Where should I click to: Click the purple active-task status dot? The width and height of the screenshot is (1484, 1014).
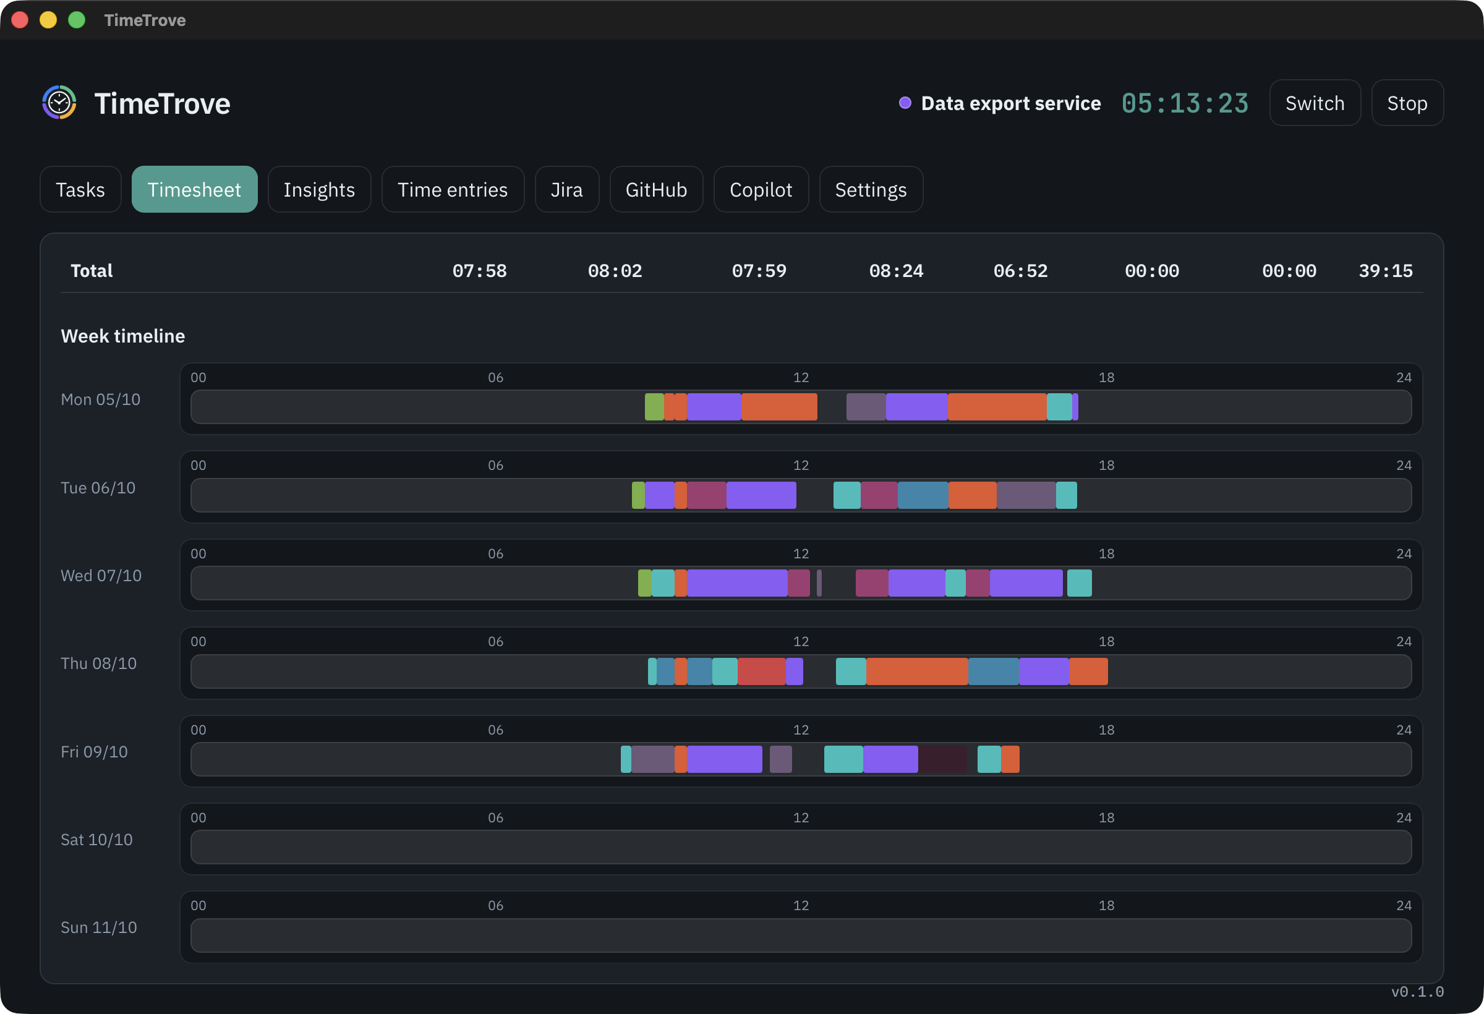pyautogui.click(x=905, y=103)
